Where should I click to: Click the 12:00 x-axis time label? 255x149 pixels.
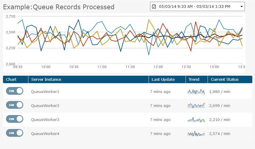click(158, 67)
